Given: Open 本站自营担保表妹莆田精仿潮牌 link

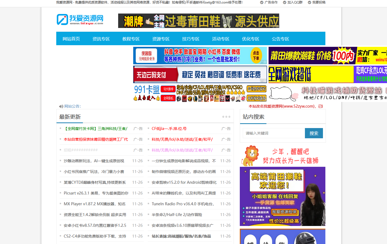Looking at the screenshot, I should [96, 139].
